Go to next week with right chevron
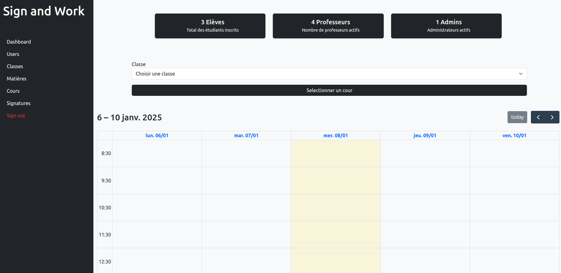This screenshot has height=273, width=561. coord(552,117)
